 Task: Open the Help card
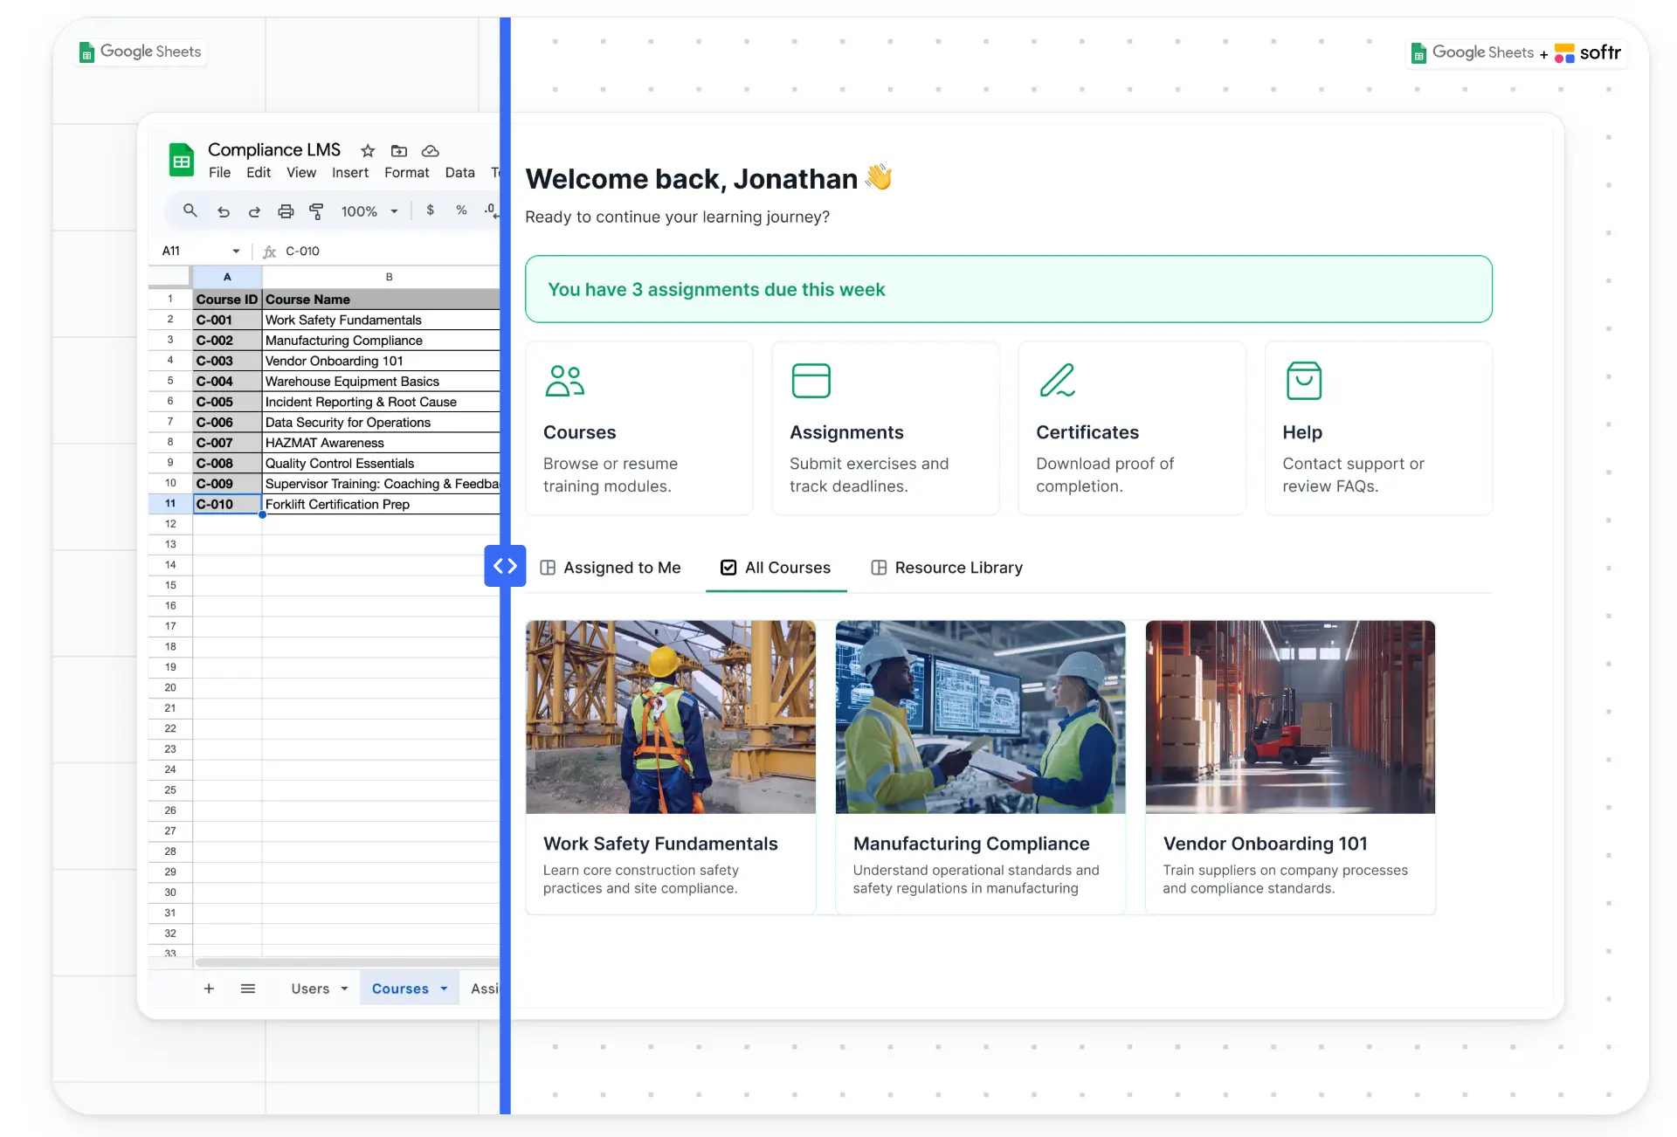1378,428
